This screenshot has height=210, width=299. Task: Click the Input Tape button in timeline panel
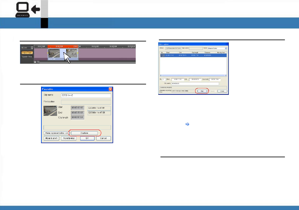tap(27, 53)
